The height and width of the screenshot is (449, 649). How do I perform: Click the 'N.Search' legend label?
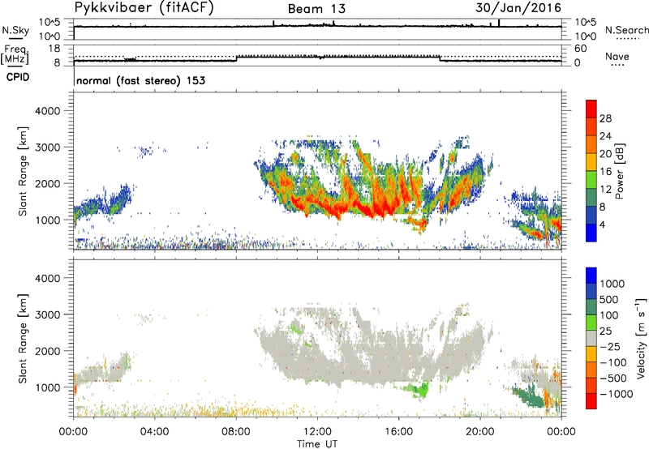[626, 30]
